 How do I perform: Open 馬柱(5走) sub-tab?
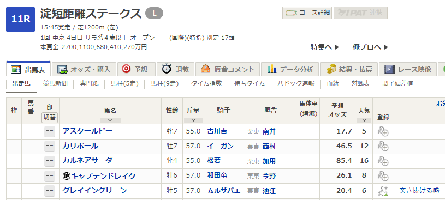(124, 83)
